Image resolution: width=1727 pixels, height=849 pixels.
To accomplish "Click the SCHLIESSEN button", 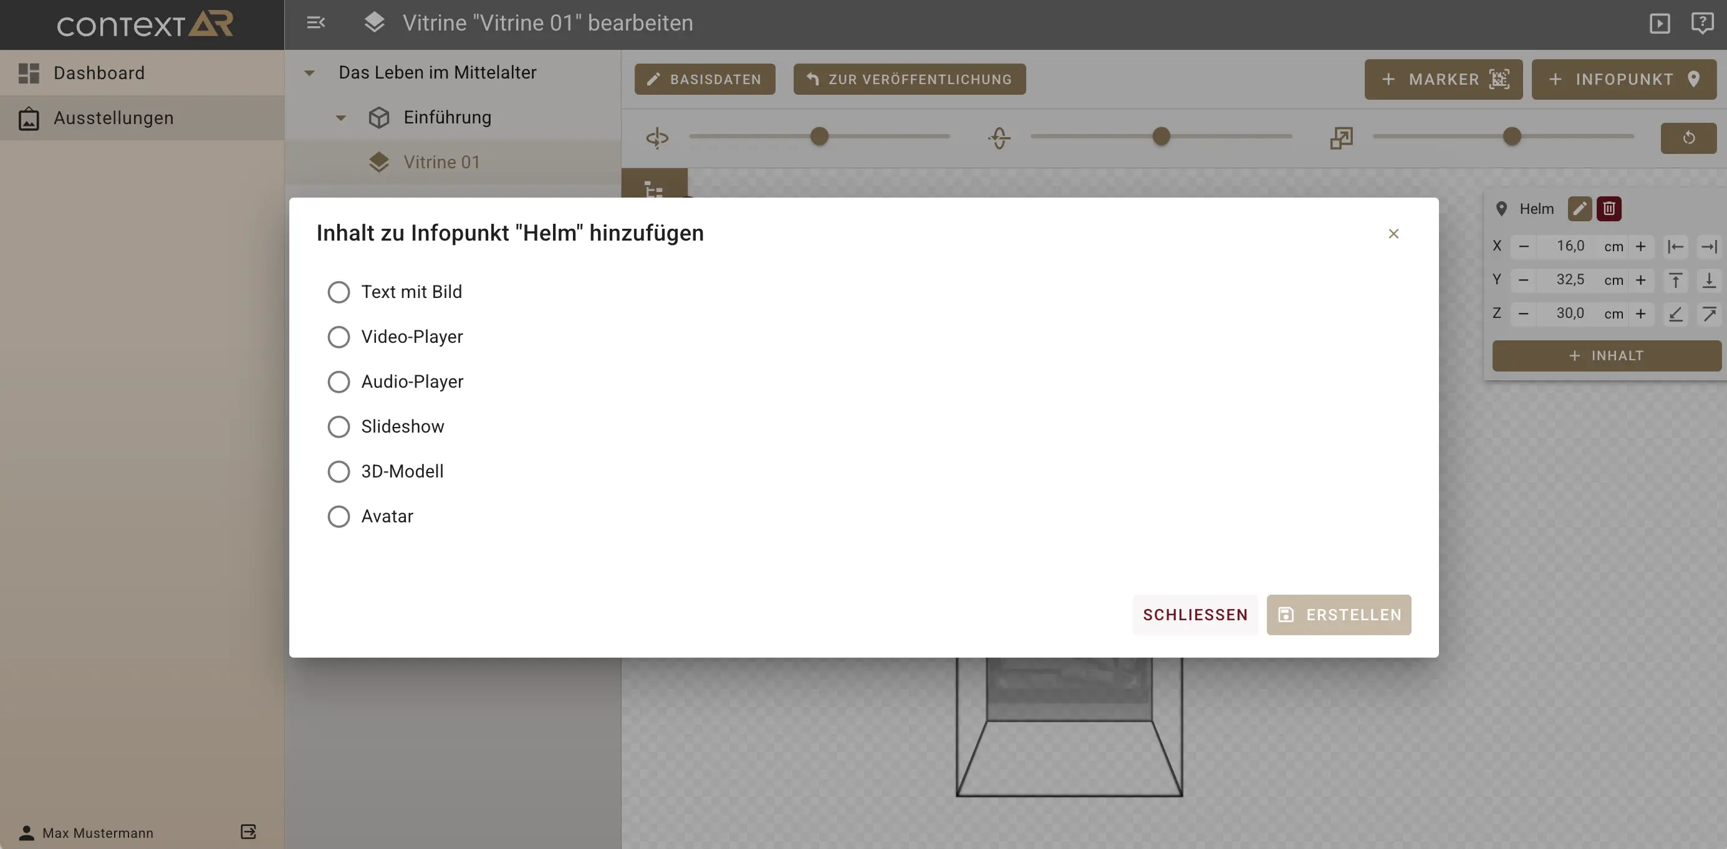I will (x=1195, y=615).
